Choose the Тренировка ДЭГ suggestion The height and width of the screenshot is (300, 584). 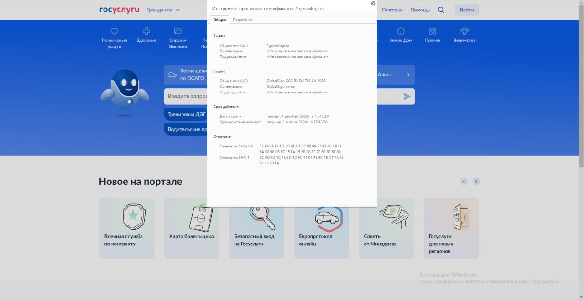186,114
